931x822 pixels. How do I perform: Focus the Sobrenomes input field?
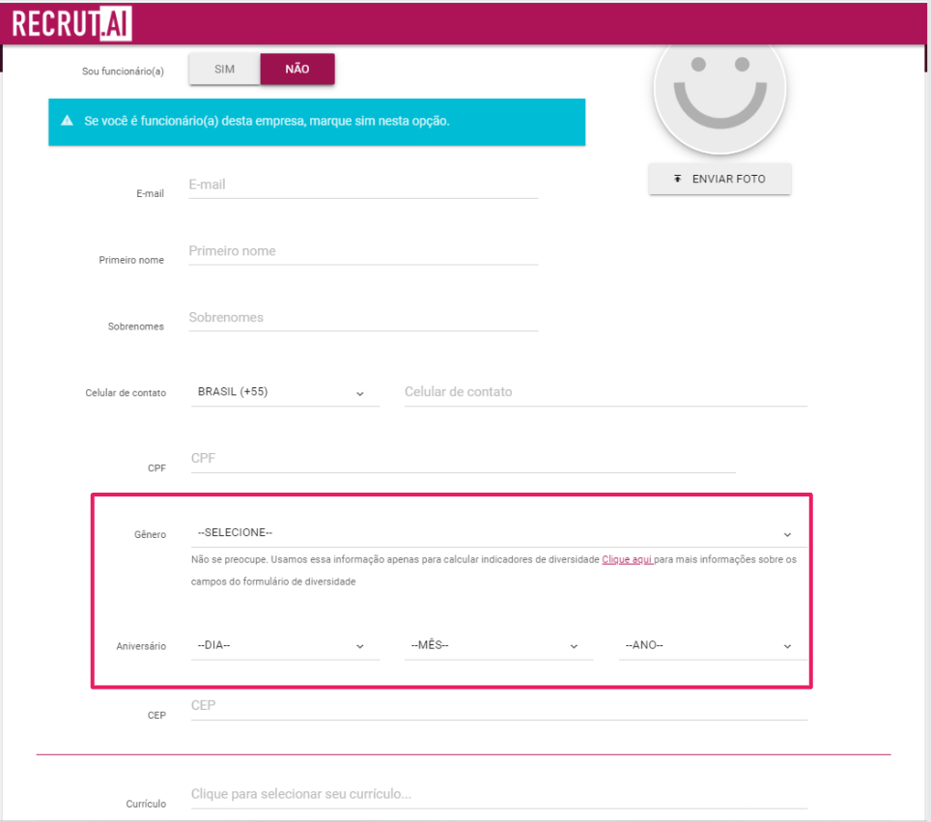coord(363,318)
